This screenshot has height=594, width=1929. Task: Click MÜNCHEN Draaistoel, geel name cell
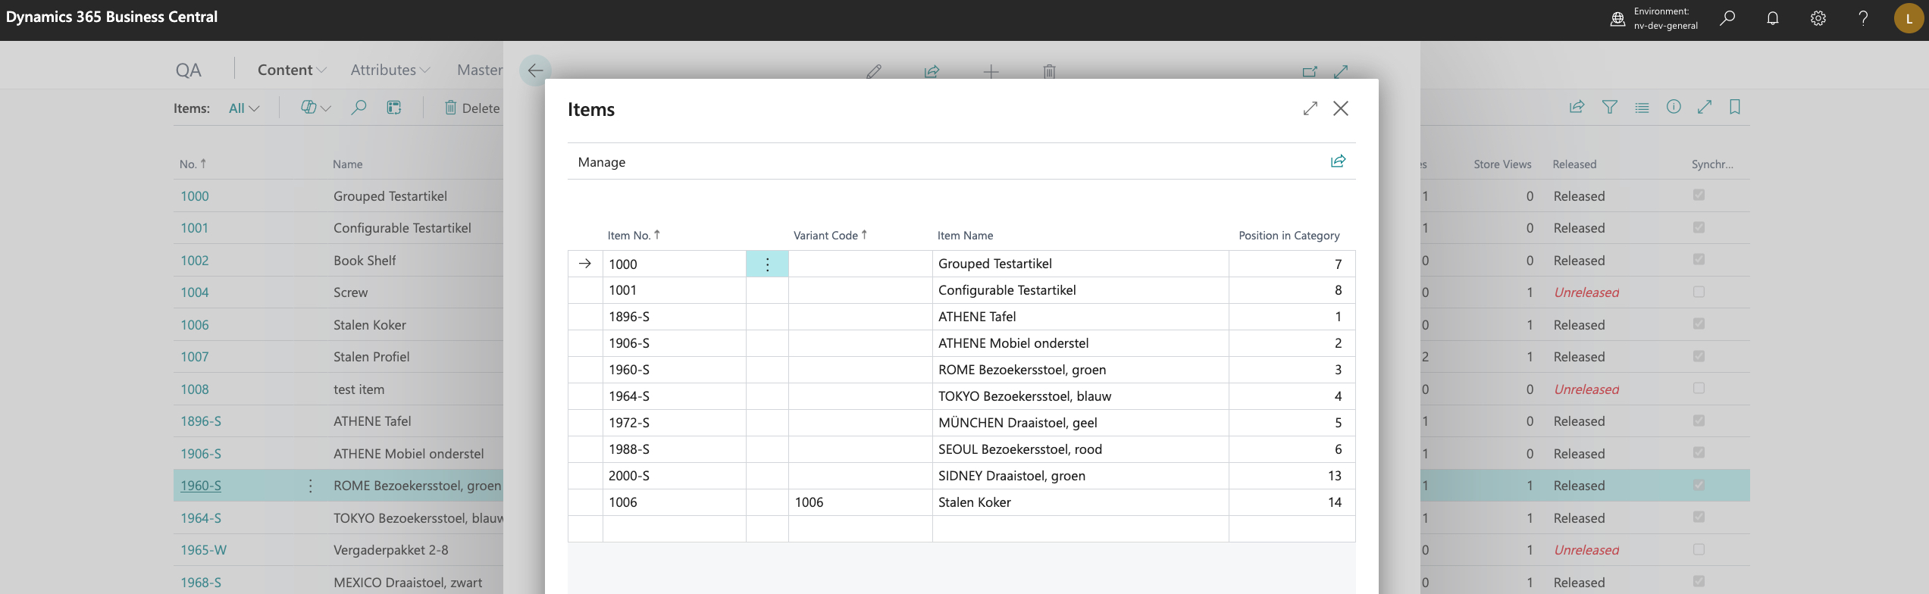(1080, 423)
